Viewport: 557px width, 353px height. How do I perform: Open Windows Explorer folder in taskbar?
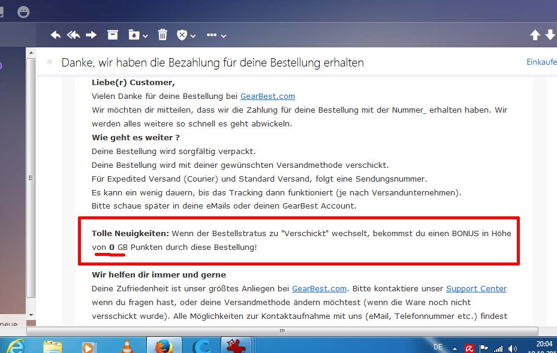(x=53, y=347)
